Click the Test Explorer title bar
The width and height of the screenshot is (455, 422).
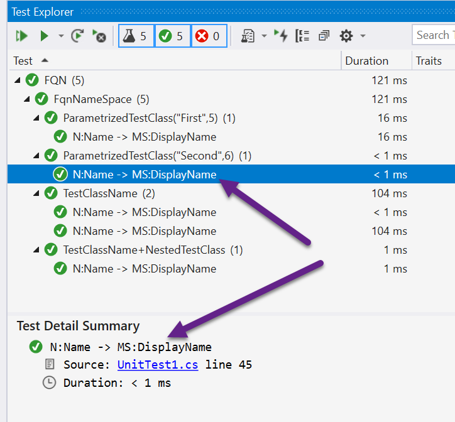coord(231,11)
